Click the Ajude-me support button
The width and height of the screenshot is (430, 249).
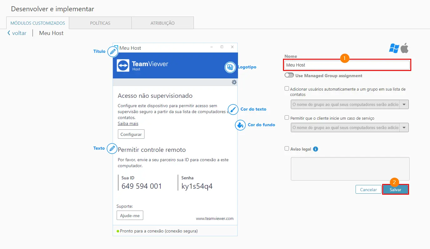[x=130, y=216]
